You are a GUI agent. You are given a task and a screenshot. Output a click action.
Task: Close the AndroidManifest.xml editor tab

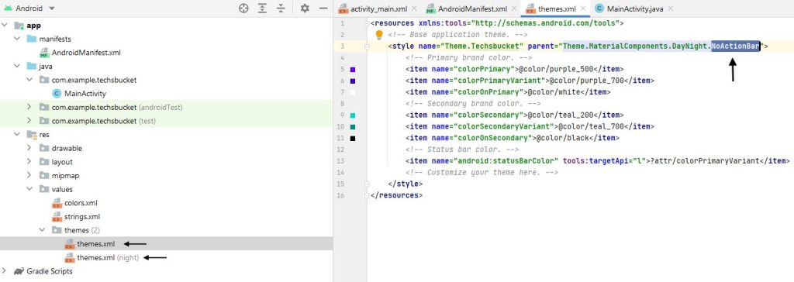point(515,9)
